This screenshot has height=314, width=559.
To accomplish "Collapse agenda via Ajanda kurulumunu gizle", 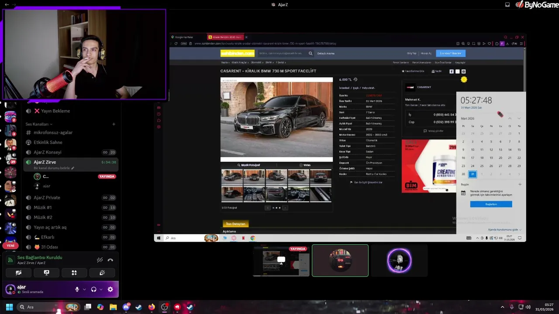I will tap(504, 229).
